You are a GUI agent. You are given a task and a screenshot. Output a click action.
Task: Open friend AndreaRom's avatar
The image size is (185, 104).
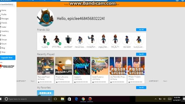click(92, 40)
